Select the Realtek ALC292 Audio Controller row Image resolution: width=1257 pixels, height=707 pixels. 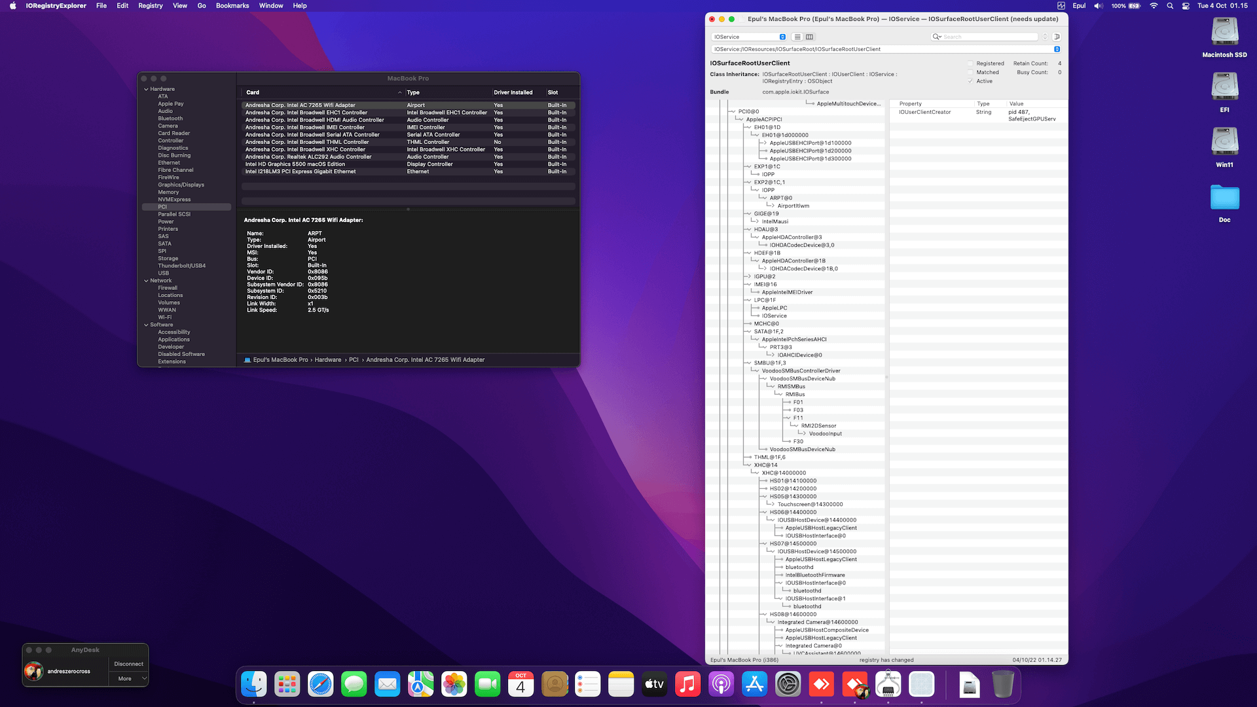click(x=409, y=157)
